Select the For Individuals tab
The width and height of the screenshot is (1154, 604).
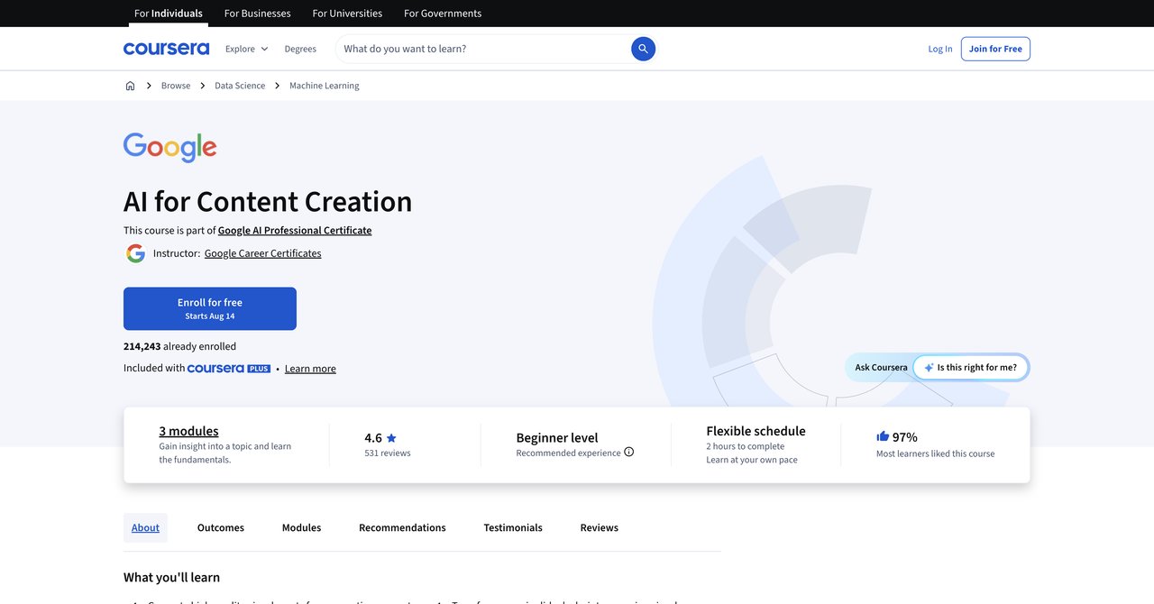click(169, 14)
